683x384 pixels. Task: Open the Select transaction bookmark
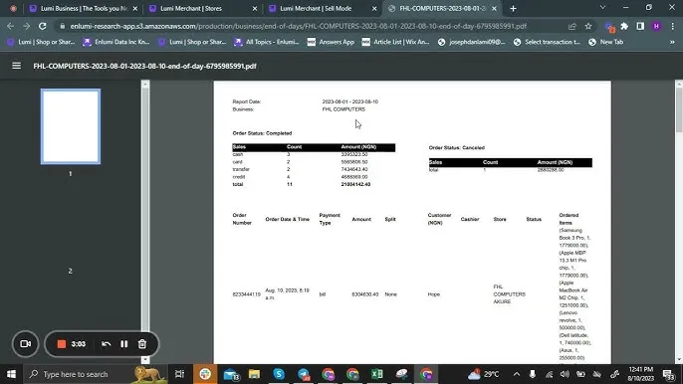tap(548, 42)
